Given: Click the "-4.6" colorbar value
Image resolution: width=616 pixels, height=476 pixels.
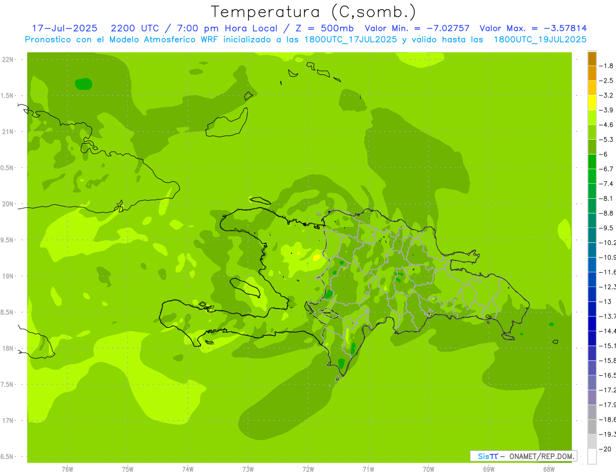Looking at the screenshot, I should 606,125.
